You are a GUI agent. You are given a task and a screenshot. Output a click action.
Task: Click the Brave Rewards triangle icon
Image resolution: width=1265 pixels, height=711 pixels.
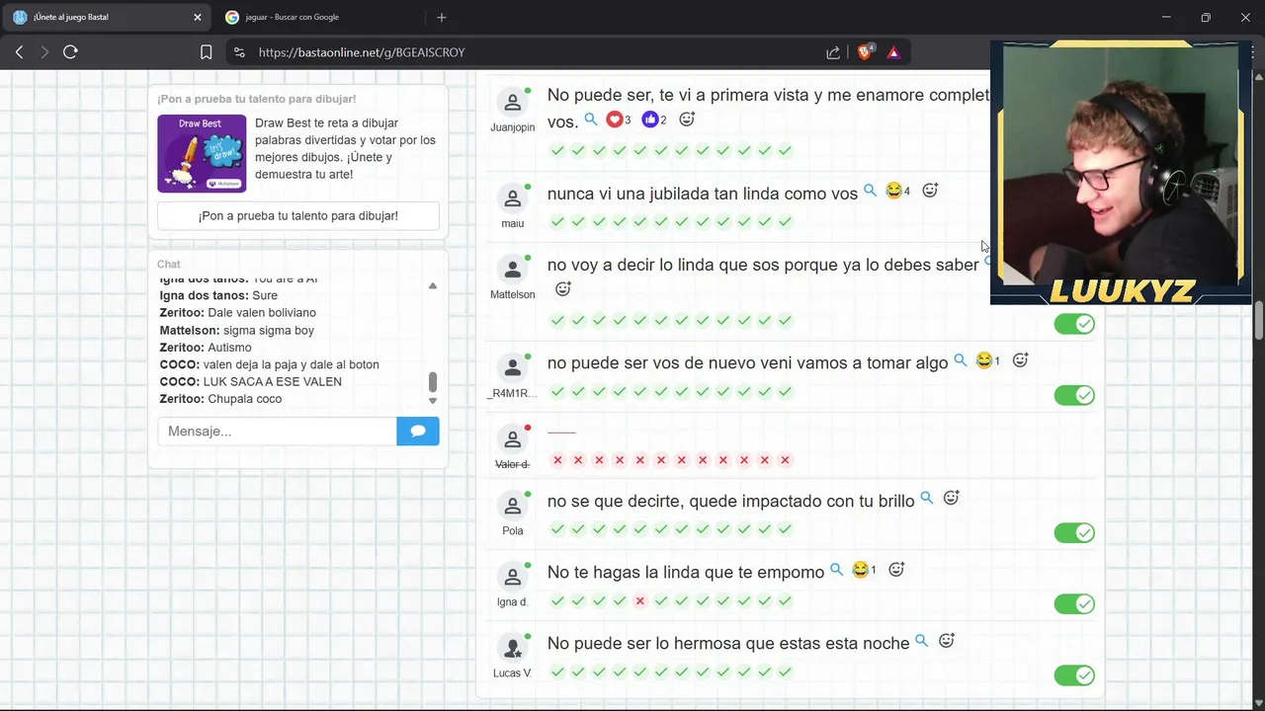[893, 52]
